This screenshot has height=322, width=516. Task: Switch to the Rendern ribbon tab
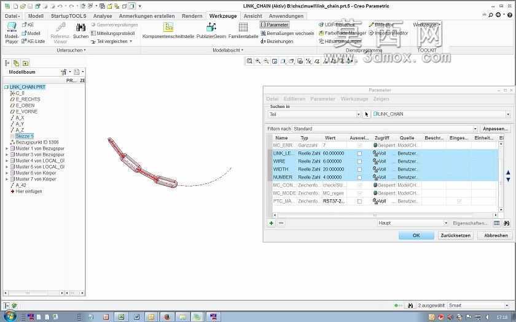point(192,16)
